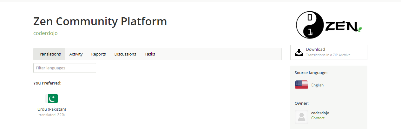Screen dimensions: 401x129
Task: Focus the Filter languages input field
Action: (x=65, y=68)
